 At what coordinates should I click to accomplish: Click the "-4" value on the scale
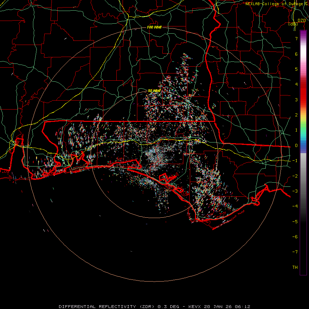(x=295, y=206)
